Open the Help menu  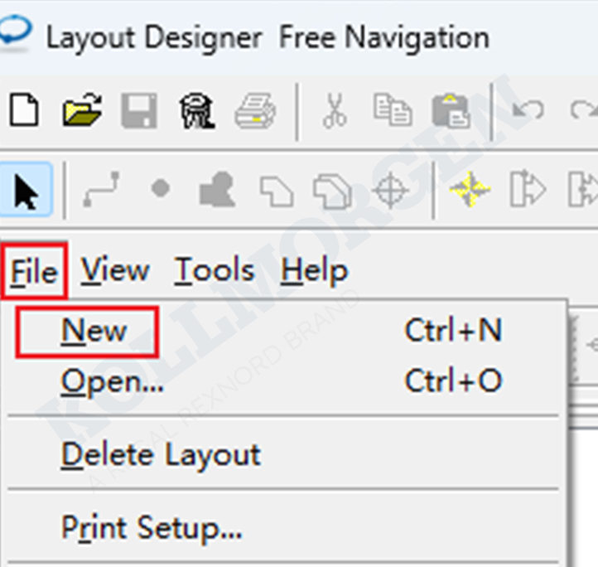pos(315,271)
